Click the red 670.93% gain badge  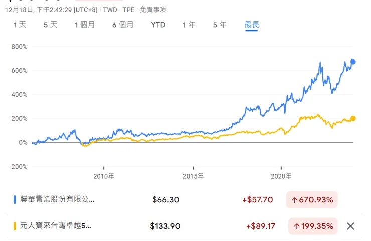pyautogui.click(x=312, y=200)
